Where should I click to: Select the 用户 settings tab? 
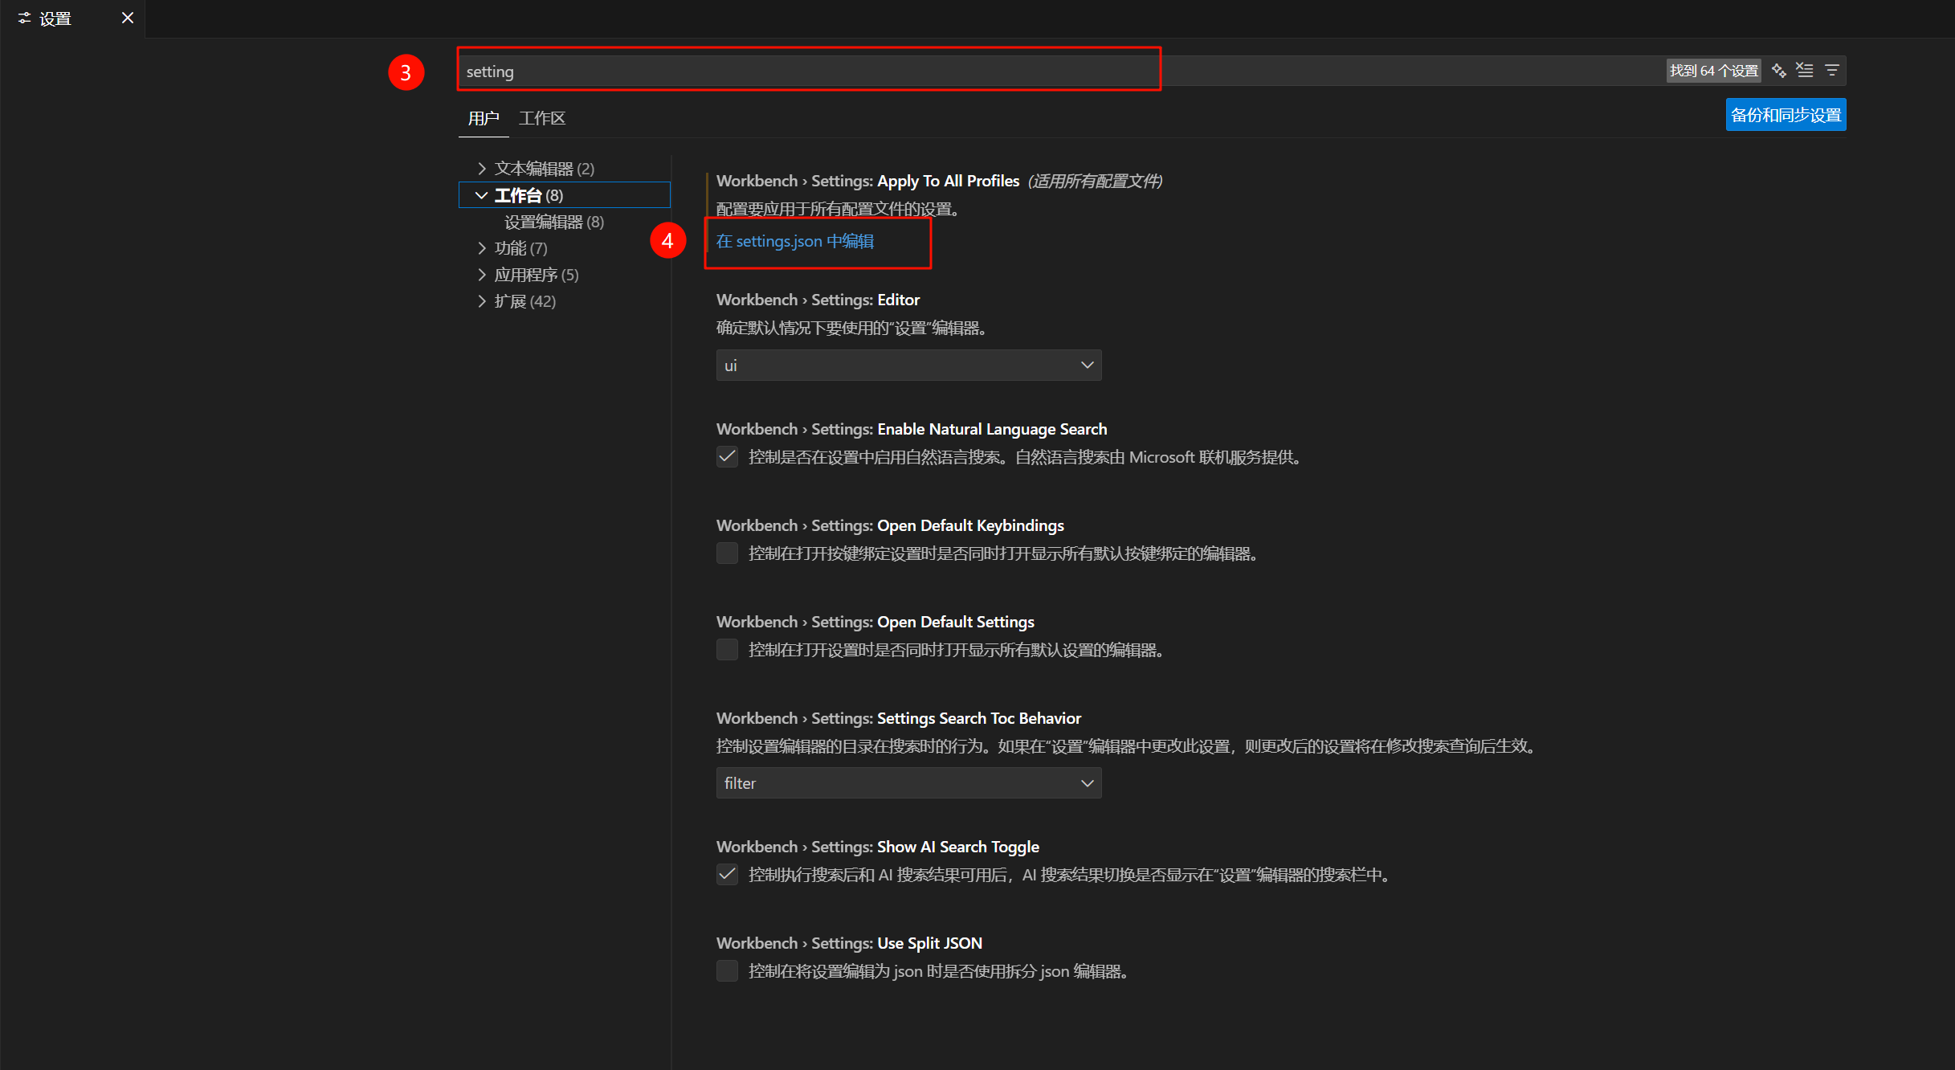484,119
